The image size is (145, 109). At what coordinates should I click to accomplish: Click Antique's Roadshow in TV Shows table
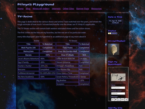67,66
